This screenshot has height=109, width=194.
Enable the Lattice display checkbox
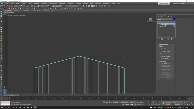pyautogui.click(x=162, y=49)
